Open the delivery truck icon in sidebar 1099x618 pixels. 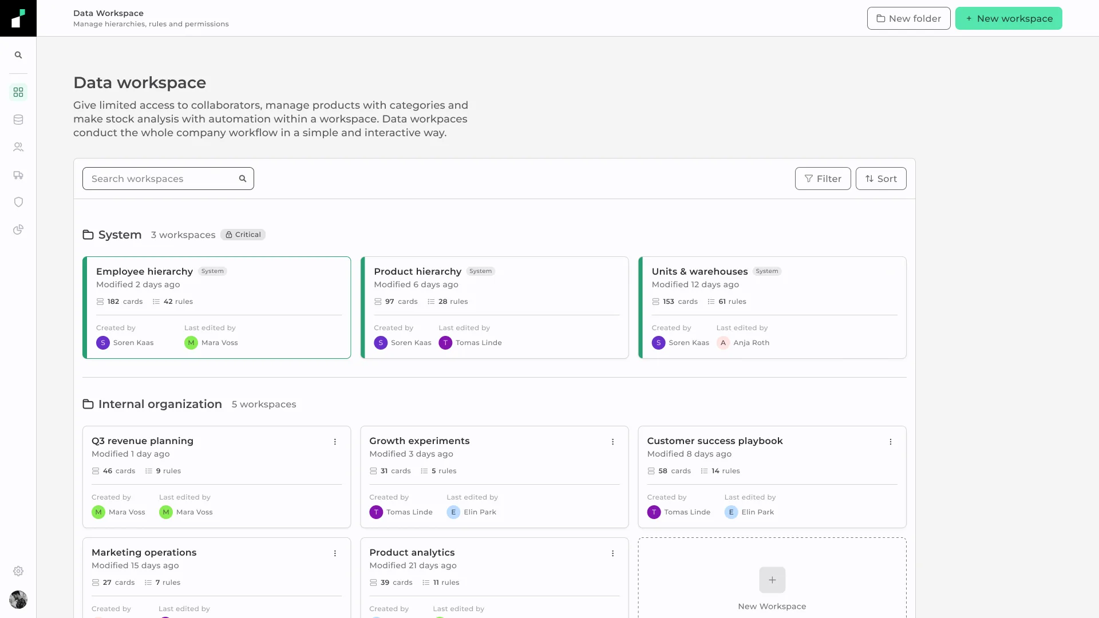18,175
